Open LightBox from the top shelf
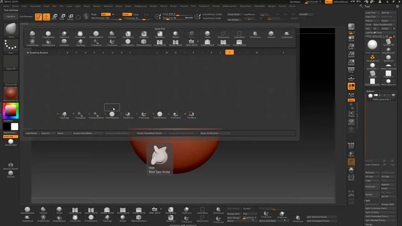The image size is (402, 226). (x=11, y=17)
